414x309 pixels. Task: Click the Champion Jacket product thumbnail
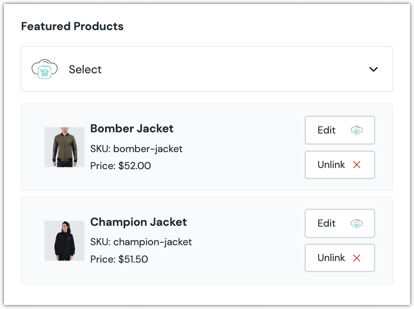[x=64, y=240]
